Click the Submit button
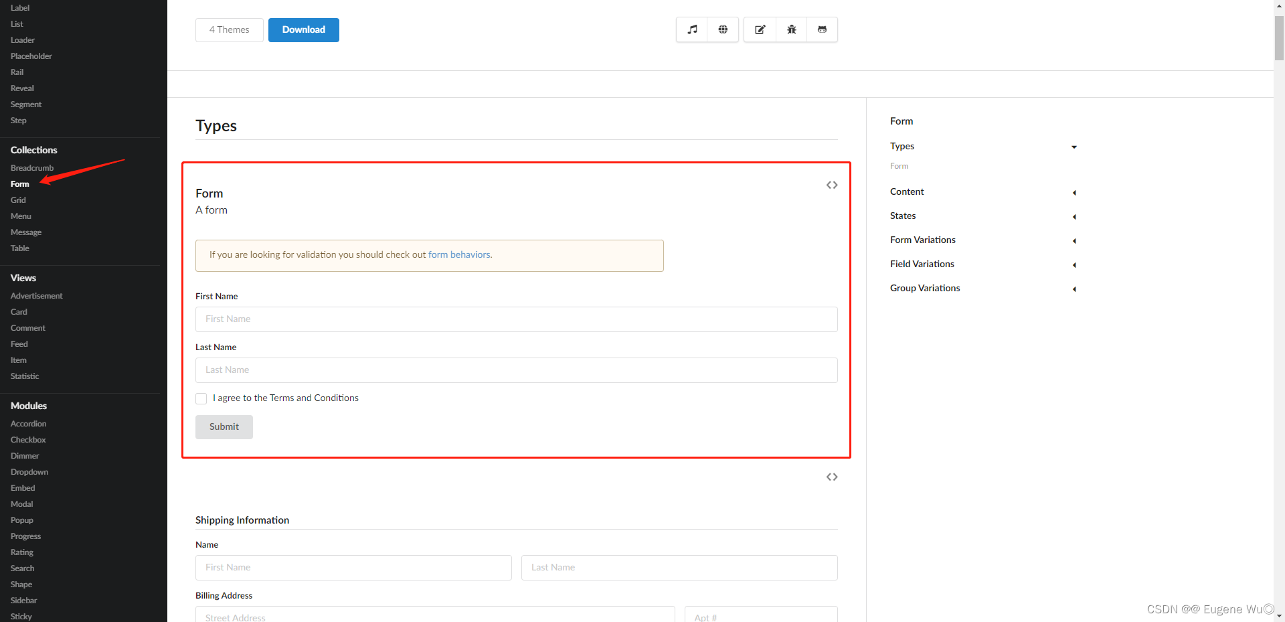The width and height of the screenshot is (1285, 622). 224,427
